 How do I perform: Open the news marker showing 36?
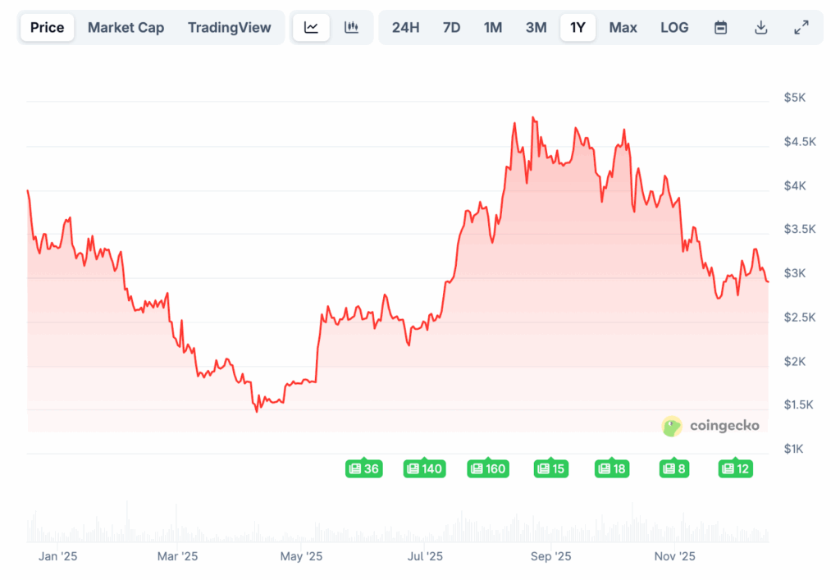pyautogui.click(x=363, y=468)
